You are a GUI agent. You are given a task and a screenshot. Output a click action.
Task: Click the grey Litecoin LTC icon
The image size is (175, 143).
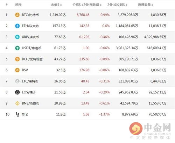[17, 81]
